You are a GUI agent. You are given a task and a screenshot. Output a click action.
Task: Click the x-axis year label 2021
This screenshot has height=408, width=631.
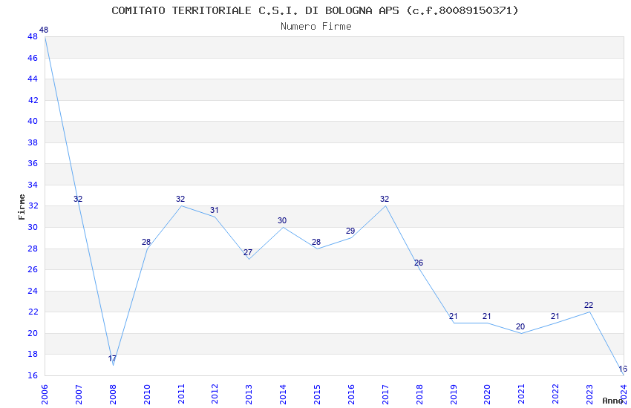click(x=522, y=395)
